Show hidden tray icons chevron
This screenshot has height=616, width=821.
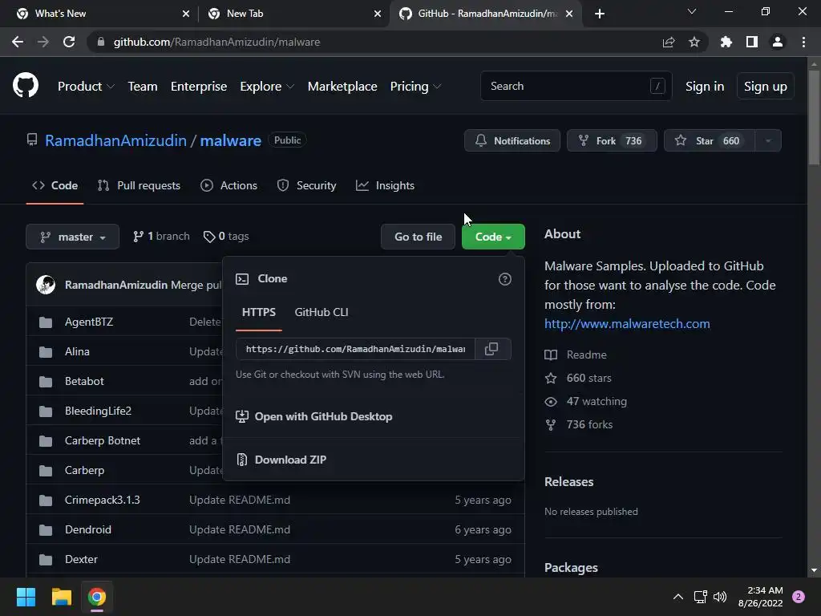click(678, 597)
